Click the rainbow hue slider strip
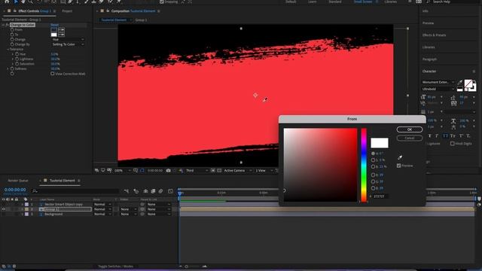The width and height of the screenshot is (482, 271). click(x=364, y=165)
